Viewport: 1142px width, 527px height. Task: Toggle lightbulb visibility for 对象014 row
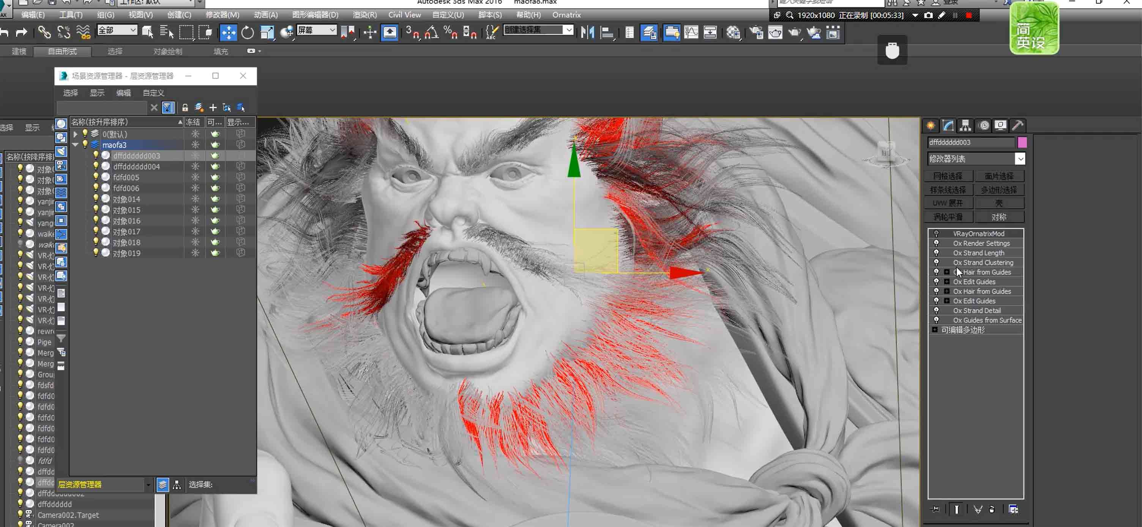[95, 198]
